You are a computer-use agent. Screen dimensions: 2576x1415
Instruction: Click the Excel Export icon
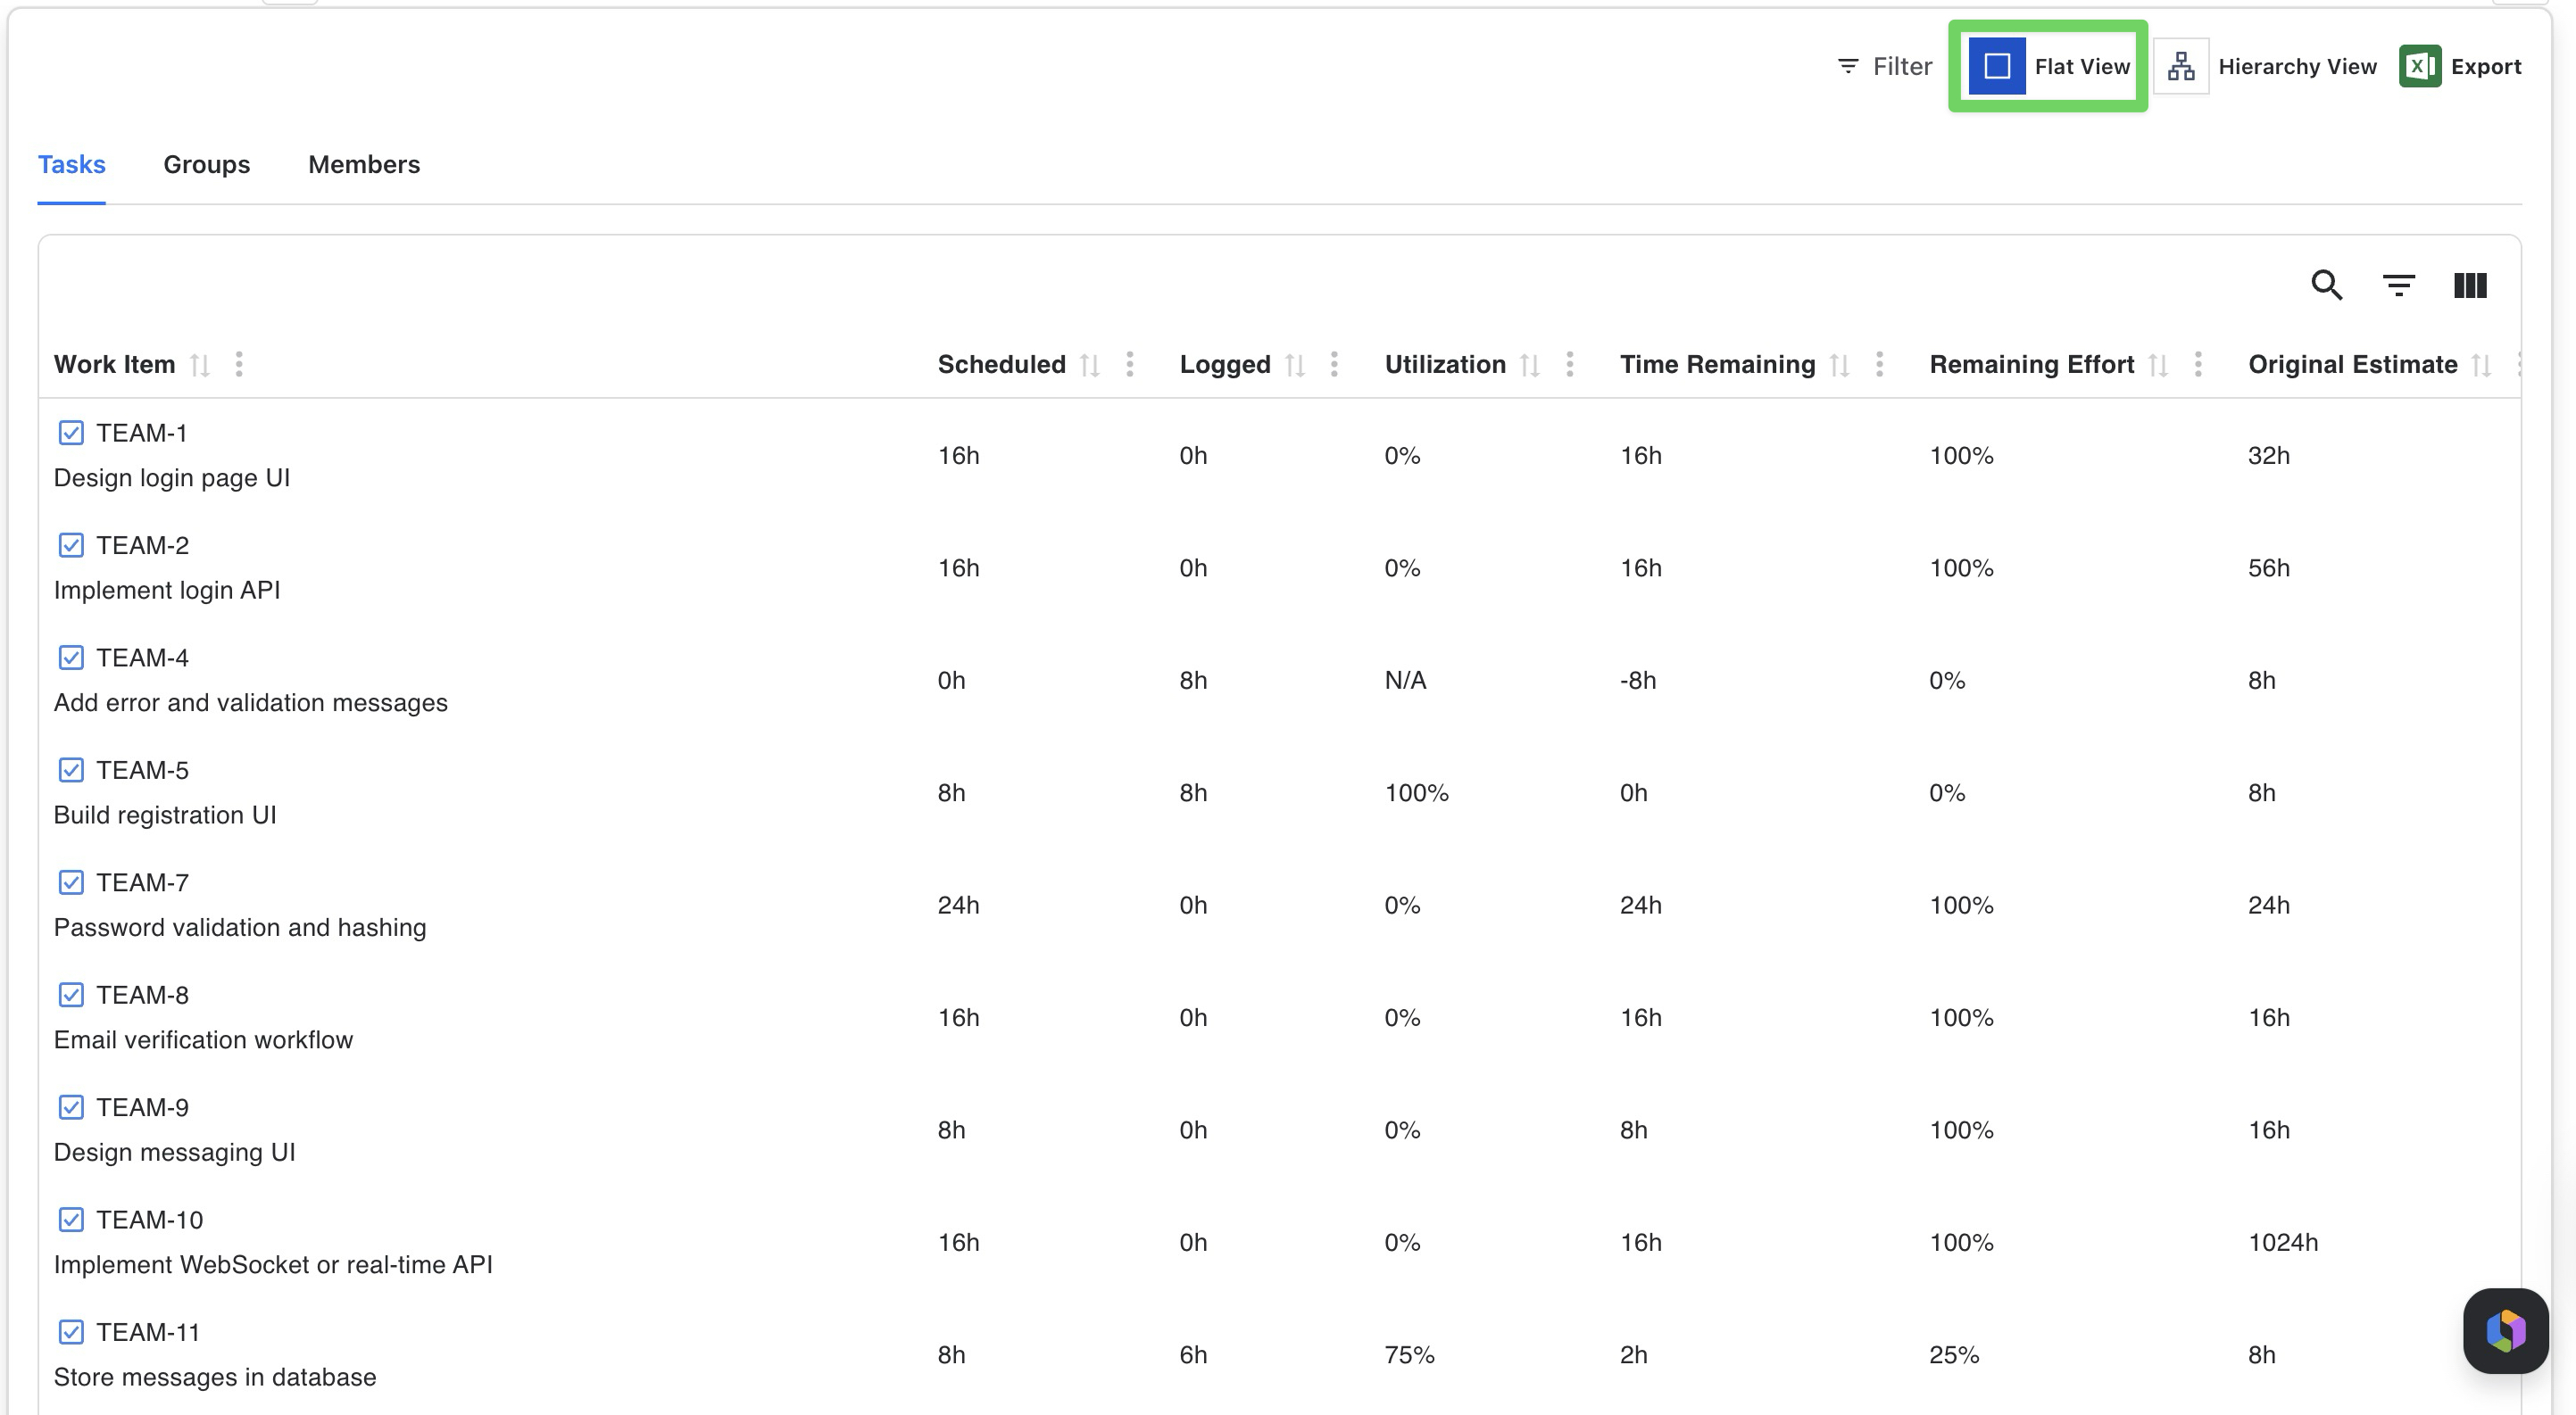2419,66
